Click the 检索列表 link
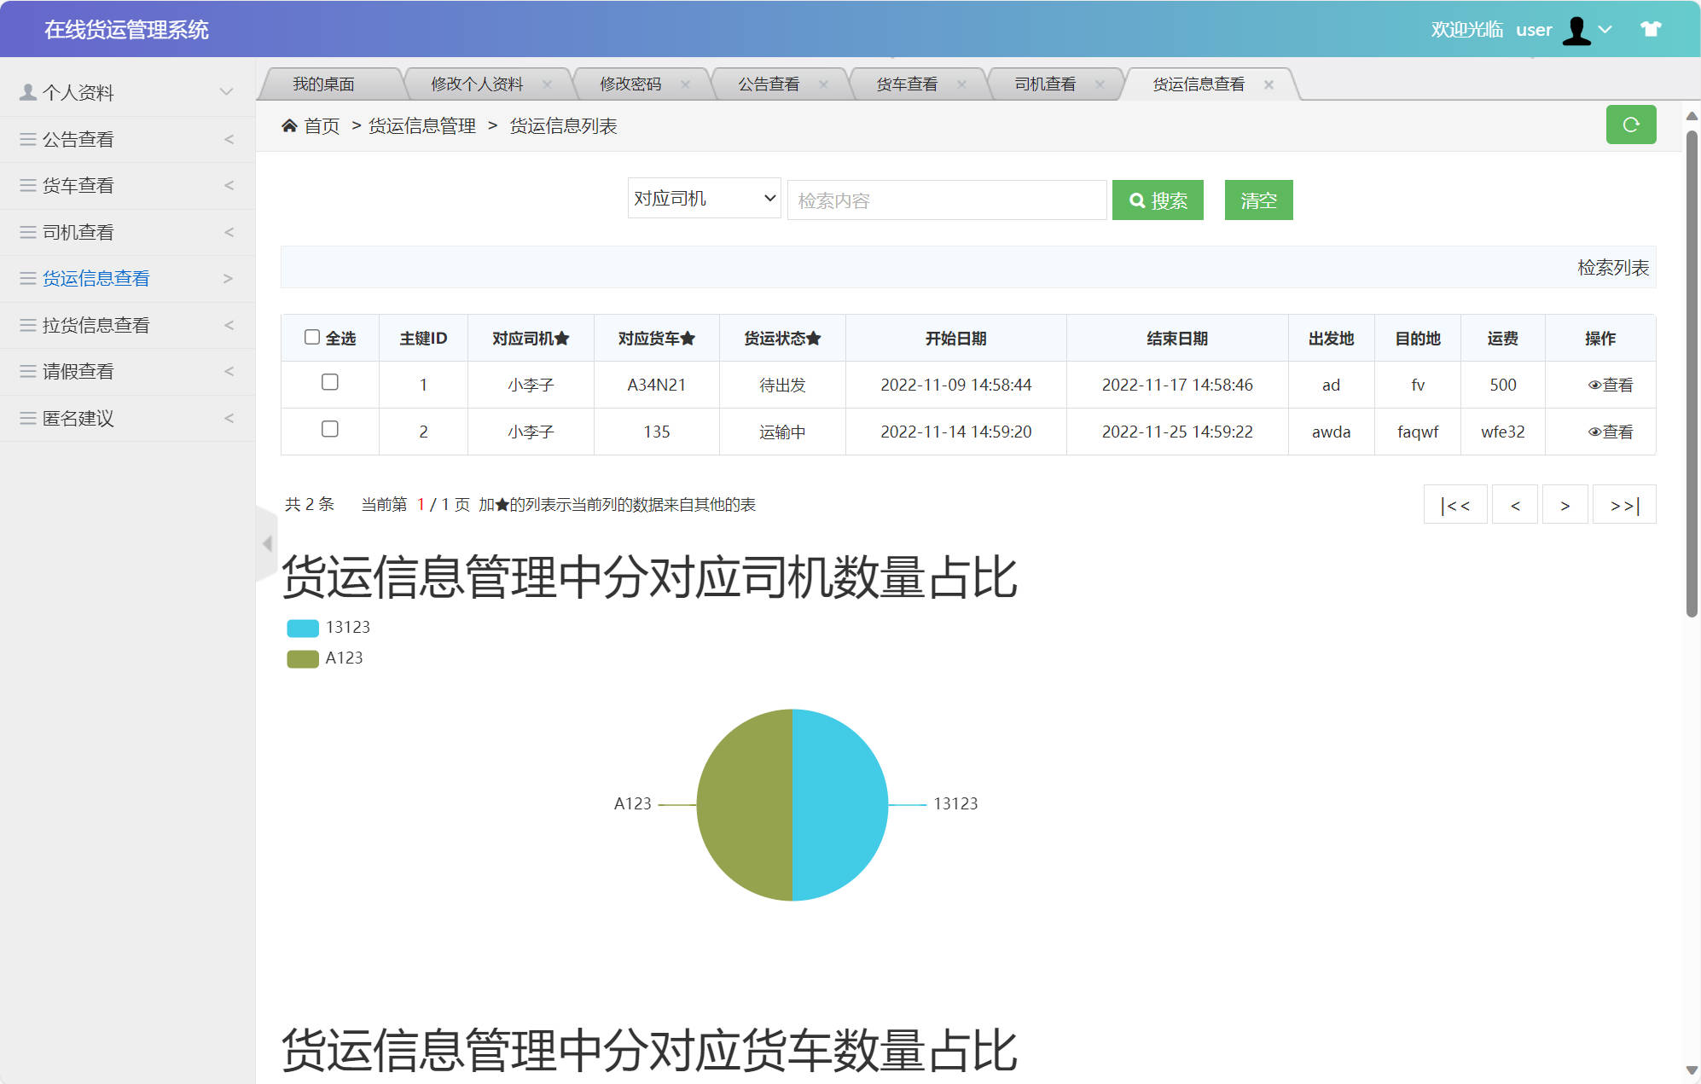The height and width of the screenshot is (1084, 1701). click(1613, 268)
